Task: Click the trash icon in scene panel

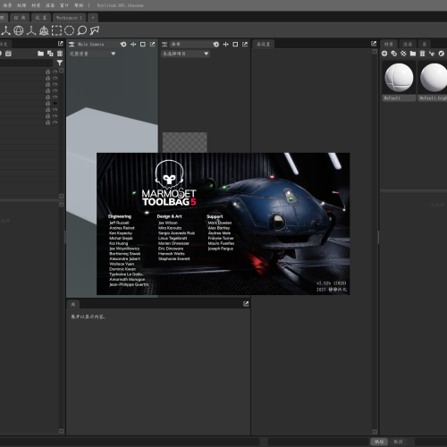Action: tap(60, 54)
